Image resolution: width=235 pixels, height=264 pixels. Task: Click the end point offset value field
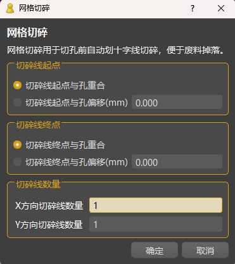(x=177, y=162)
